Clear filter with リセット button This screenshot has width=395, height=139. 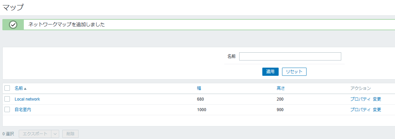294,71
